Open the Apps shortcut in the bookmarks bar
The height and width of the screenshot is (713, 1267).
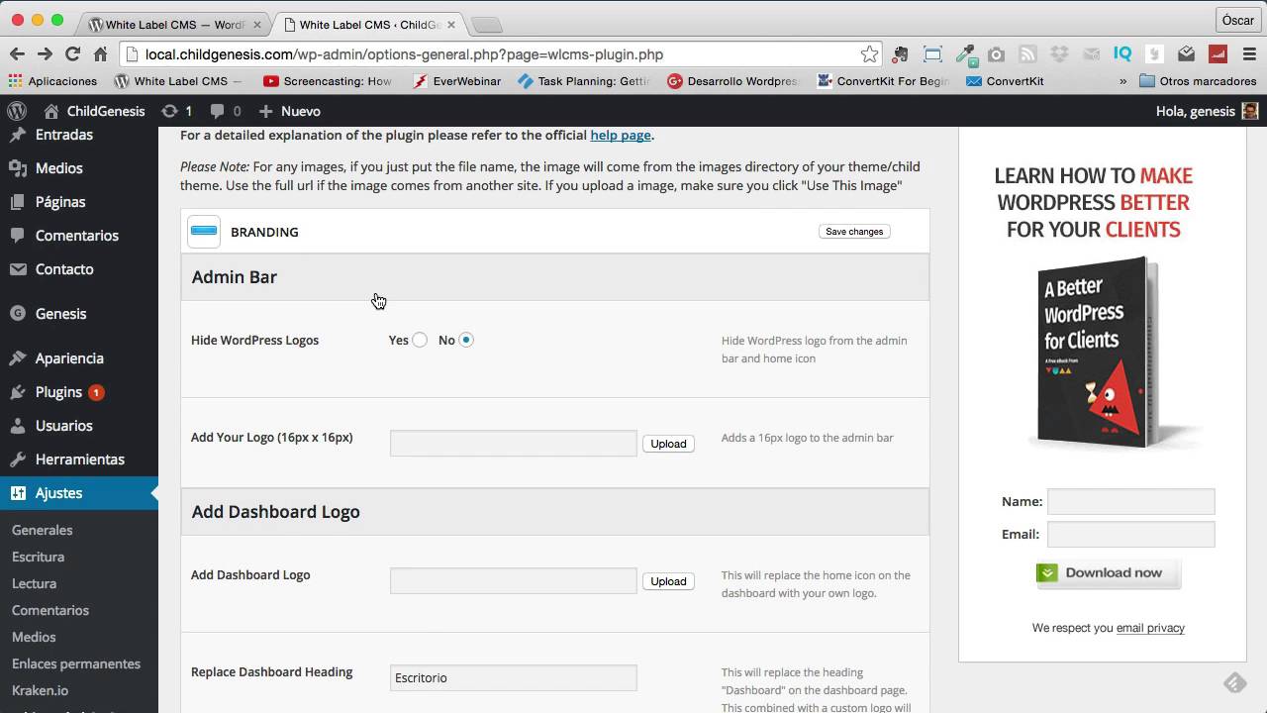point(53,81)
